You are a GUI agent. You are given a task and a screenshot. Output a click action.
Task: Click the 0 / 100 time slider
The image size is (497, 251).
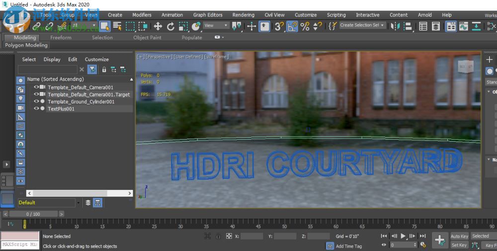[33, 214]
